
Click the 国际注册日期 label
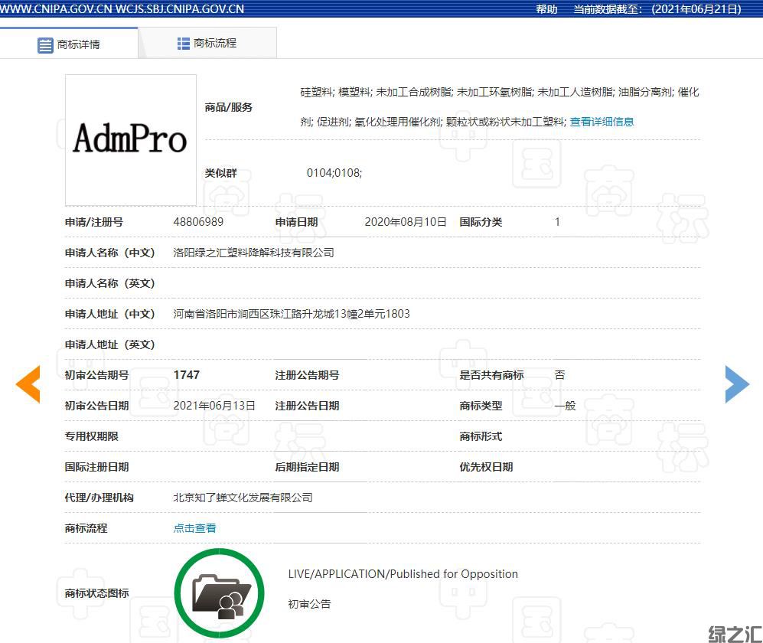coord(97,467)
